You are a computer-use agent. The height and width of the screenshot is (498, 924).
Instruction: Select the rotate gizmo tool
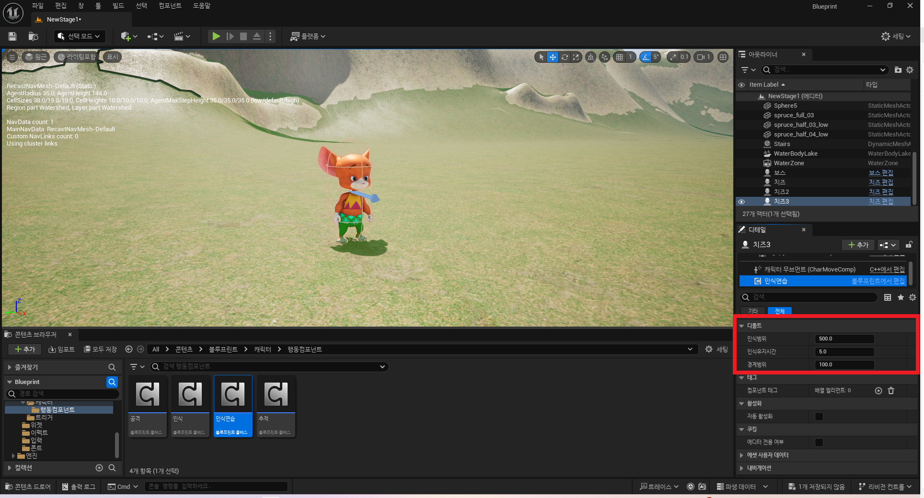click(x=565, y=57)
